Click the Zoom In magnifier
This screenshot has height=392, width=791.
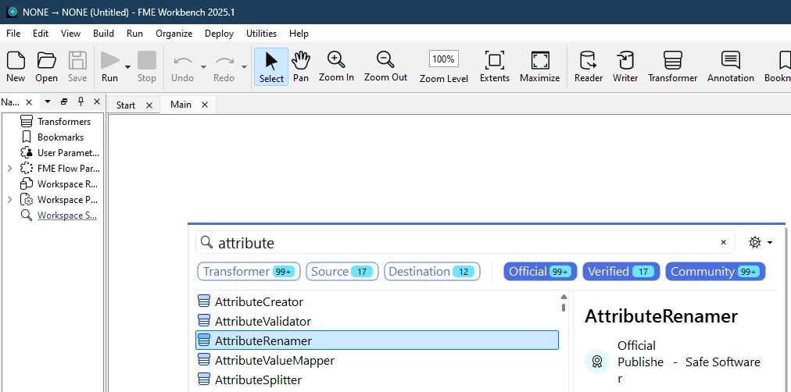click(x=336, y=59)
